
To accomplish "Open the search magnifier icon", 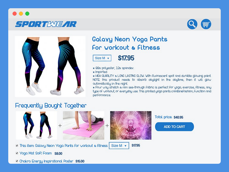I will [x=192, y=24].
